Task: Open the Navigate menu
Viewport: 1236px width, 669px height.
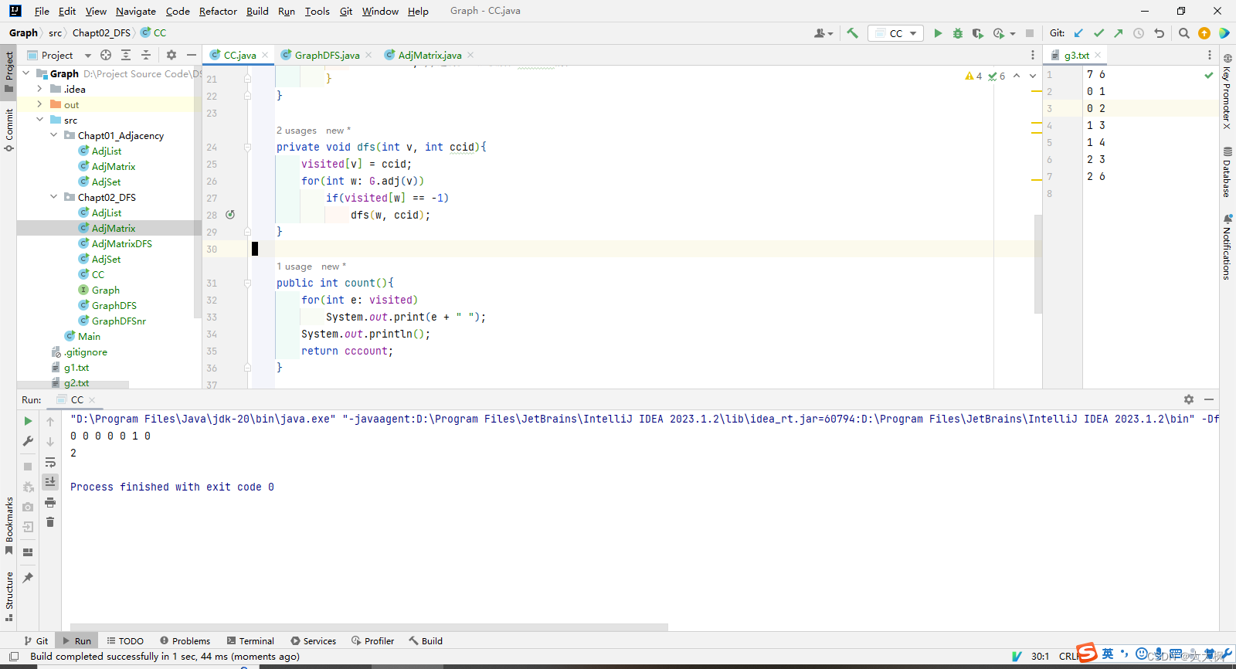Action: point(136,11)
